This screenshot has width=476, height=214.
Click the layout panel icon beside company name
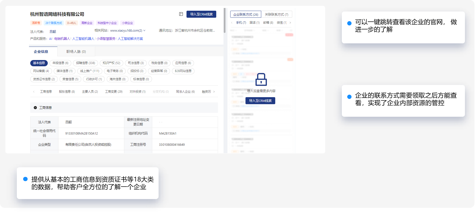click(181, 14)
